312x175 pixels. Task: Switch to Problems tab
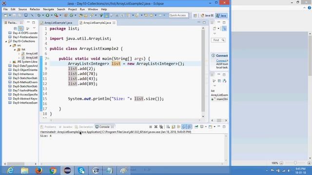tap(48, 127)
